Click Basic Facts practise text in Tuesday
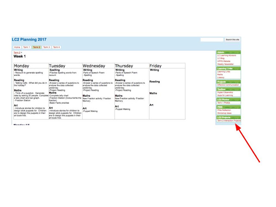 pyautogui.click(x=59, y=103)
